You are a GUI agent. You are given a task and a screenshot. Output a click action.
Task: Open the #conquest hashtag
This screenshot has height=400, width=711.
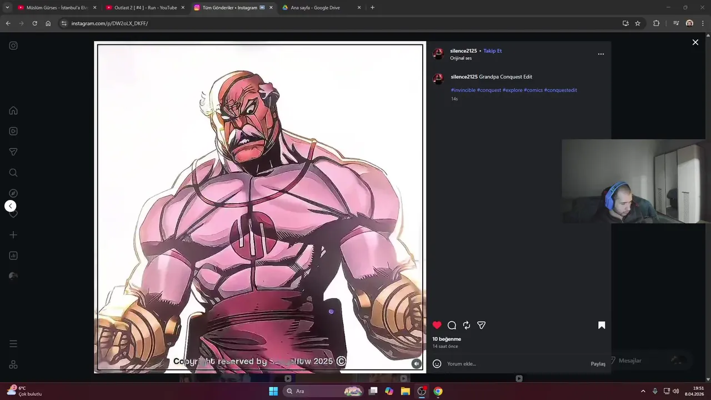coord(489,90)
